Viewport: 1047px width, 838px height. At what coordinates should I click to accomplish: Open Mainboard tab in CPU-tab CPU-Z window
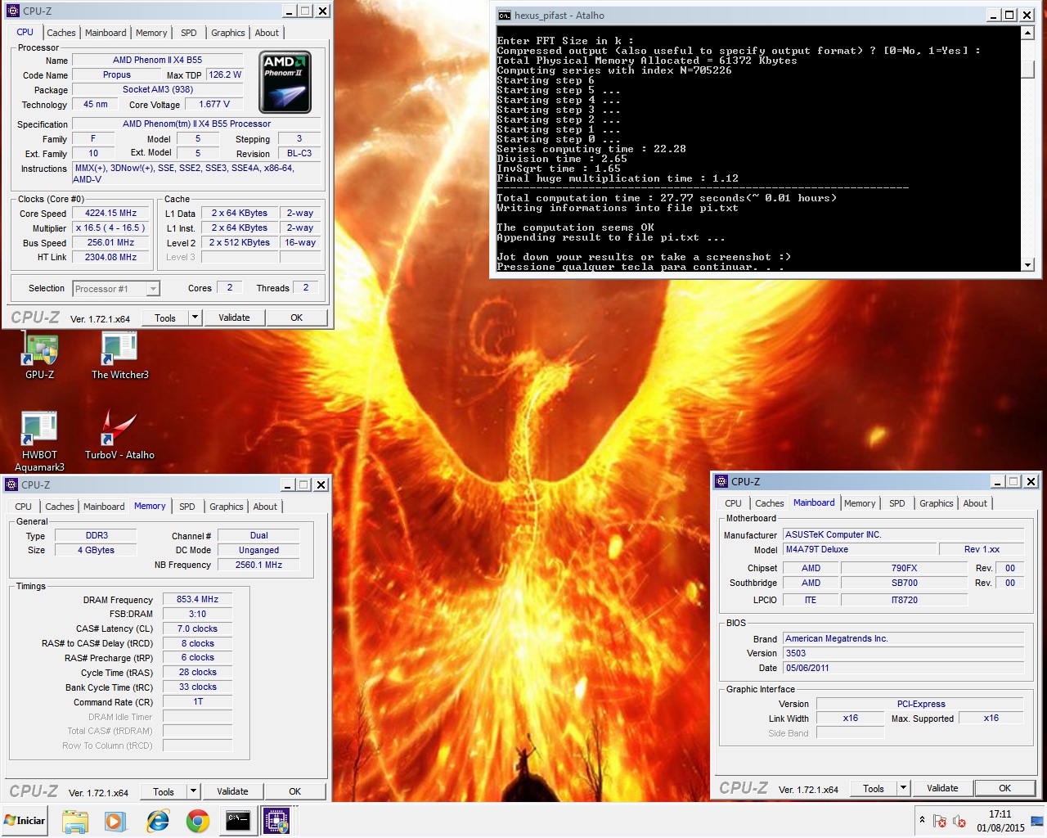[x=106, y=33]
